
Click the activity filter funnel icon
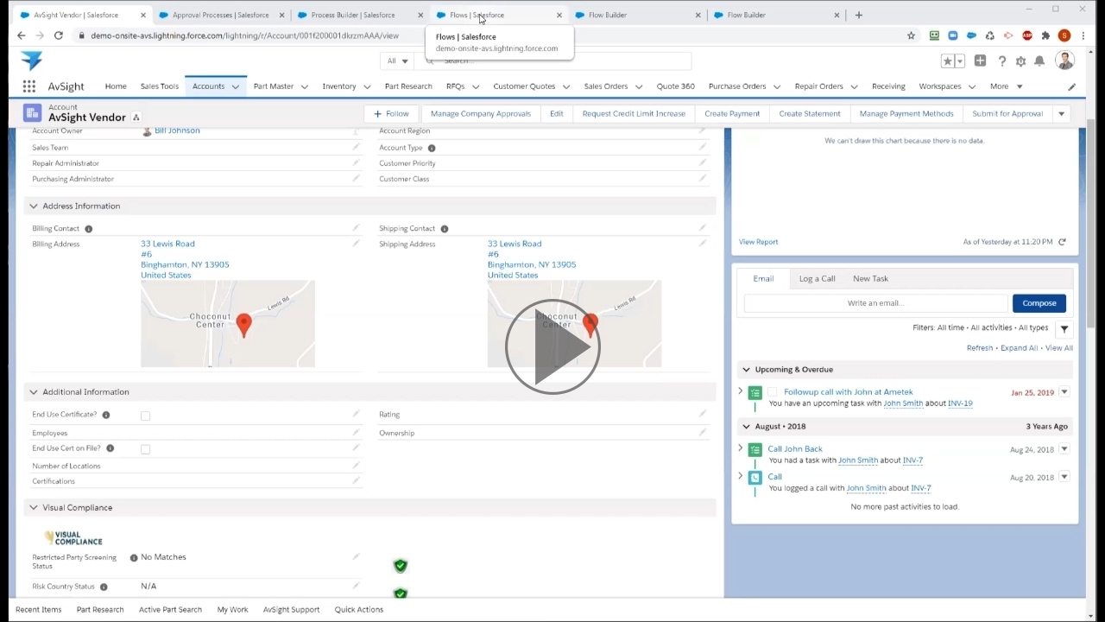click(1064, 328)
